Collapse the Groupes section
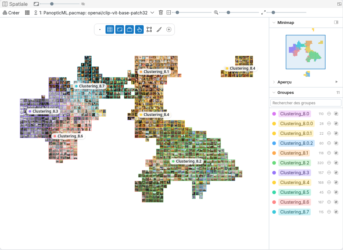343x250 pixels. click(274, 93)
